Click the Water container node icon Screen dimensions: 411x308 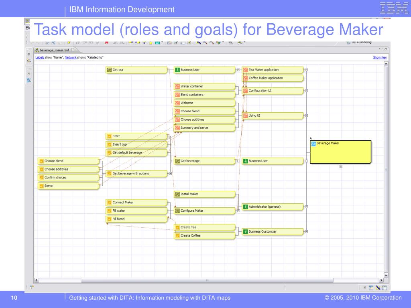click(177, 87)
